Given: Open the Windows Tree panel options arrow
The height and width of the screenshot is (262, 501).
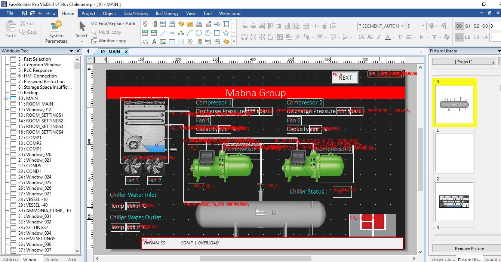Looking at the screenshot, I should (x=71, y=51).
